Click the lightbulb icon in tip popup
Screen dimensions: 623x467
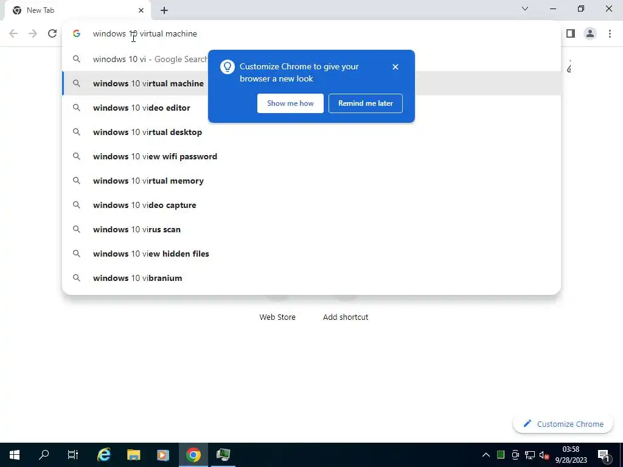[228, 67]
